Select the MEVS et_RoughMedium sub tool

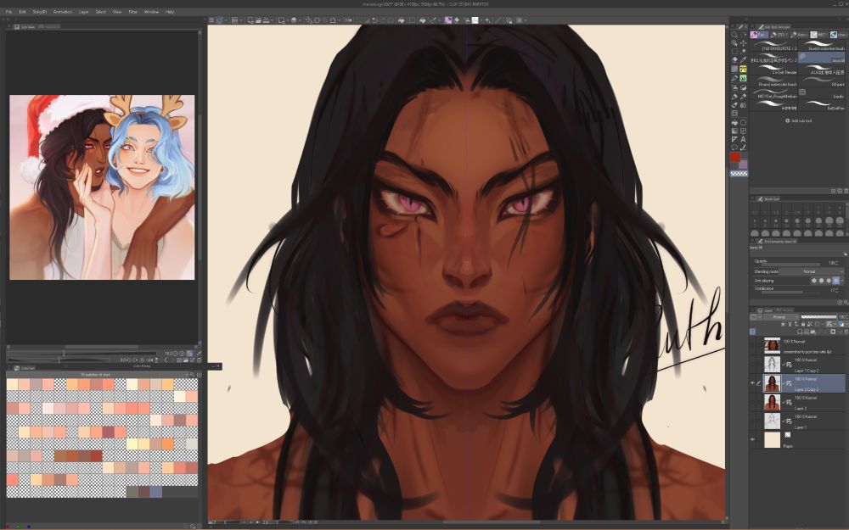tap(774, 92)
